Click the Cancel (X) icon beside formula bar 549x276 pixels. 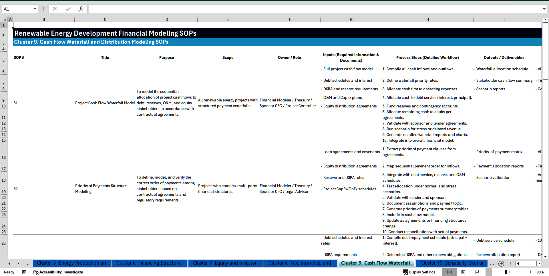[55, 9]
